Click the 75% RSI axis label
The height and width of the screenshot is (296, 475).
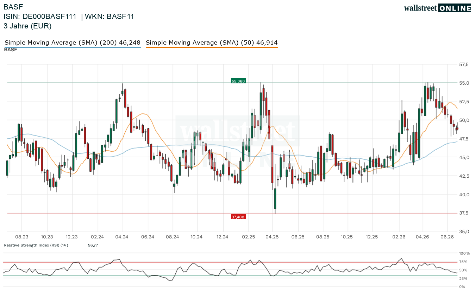(x=463, y=262)
